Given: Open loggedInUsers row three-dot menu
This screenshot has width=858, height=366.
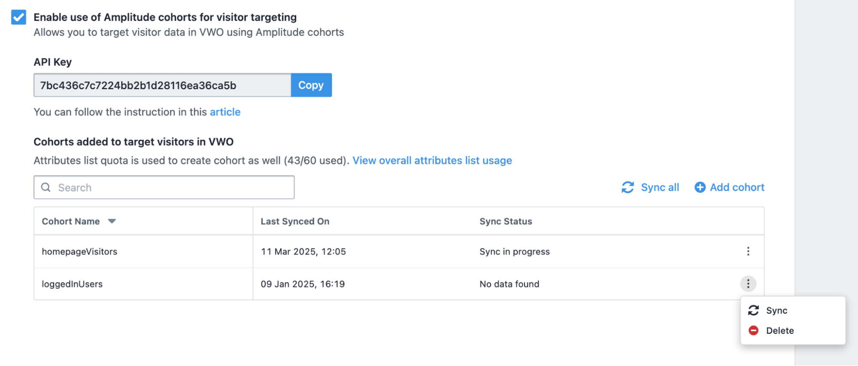Looking at the screenshot, I should coord(748,284).
